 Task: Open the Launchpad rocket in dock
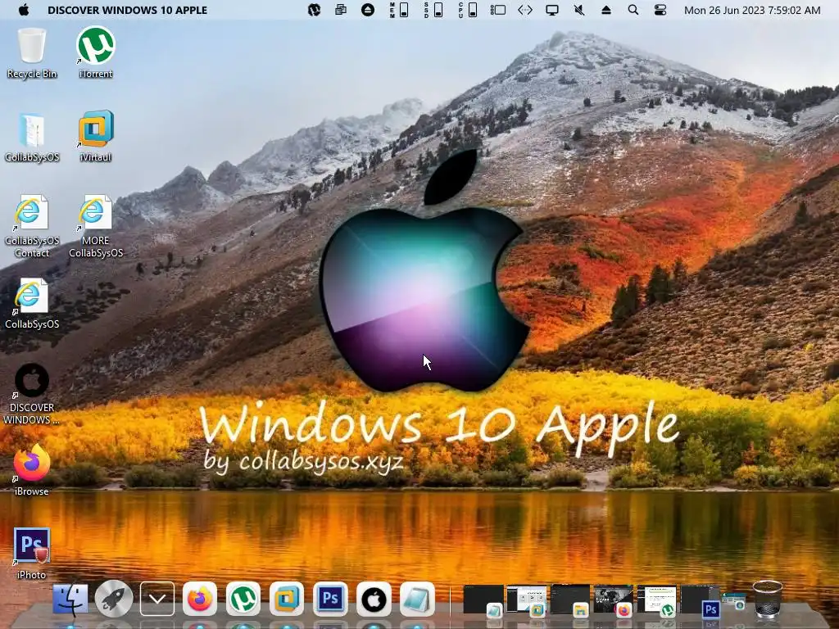[x=114, y=598]
